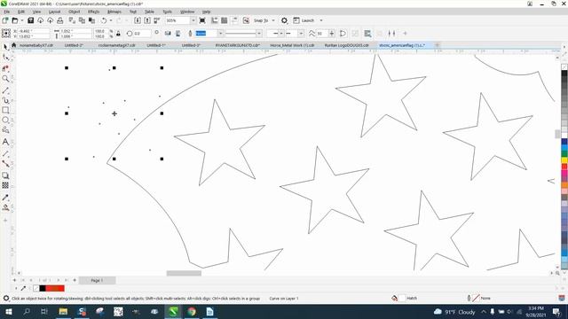Create a new document

(5, 20)
